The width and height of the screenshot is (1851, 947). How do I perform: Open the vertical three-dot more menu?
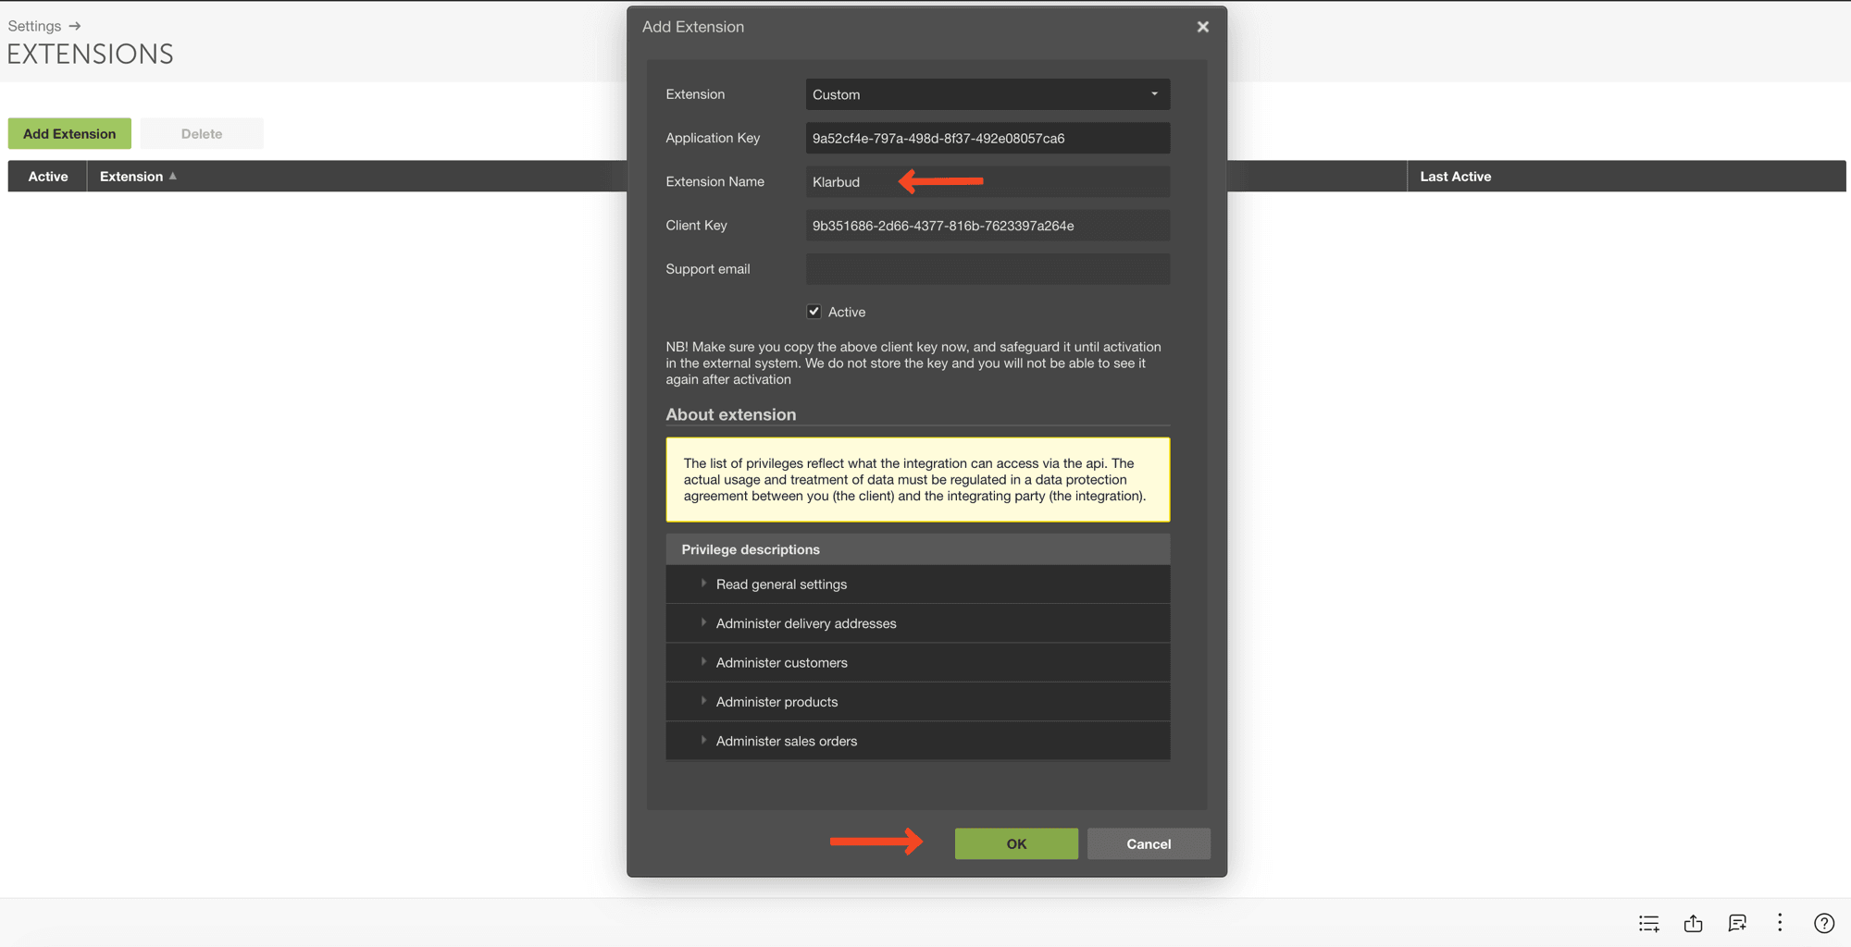coord(1780,922)
